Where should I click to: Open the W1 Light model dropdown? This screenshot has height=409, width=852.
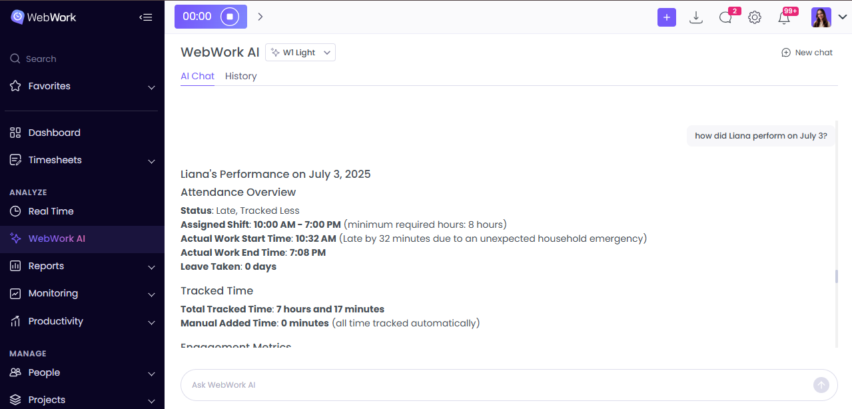pos(300,52)
